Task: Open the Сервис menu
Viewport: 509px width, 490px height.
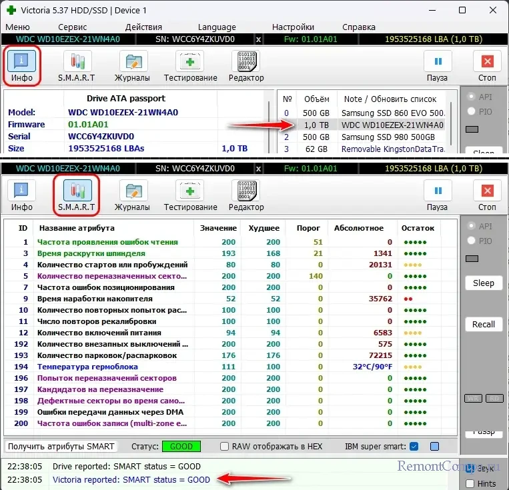Action: pos(72,27)
